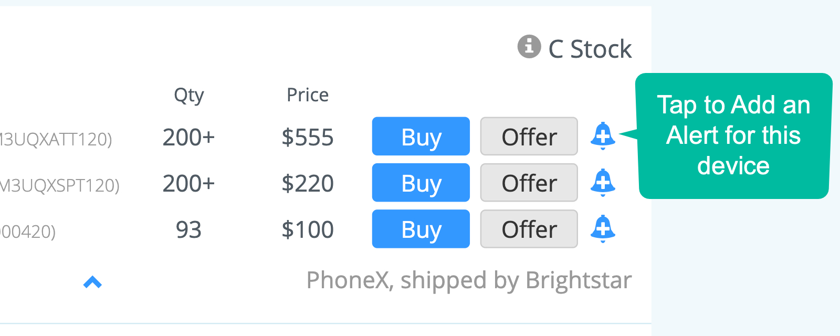Click the C Stock label
Viewport: 840px width, 336px height.
(x=590, y=49)
